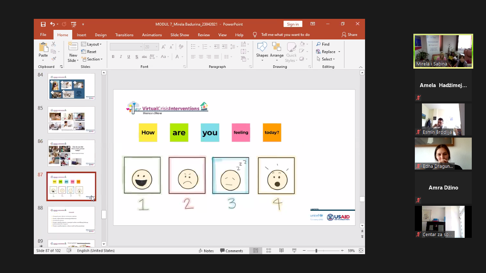This screenshot has width=486, height=273.
Task: Click the zoom slider handle
Action: coord(316,251)
